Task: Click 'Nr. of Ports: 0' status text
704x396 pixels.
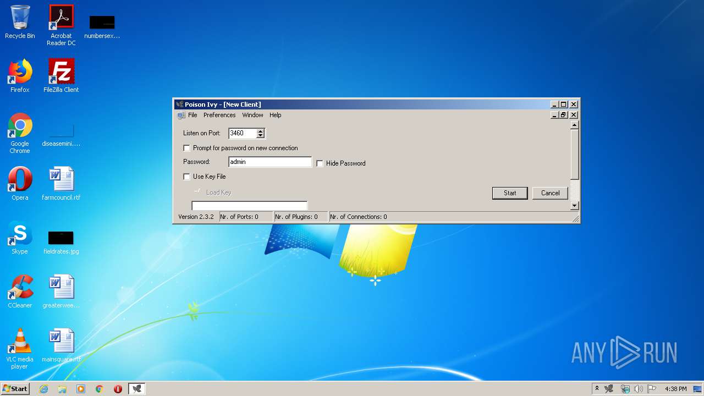Action: point(239,217)
